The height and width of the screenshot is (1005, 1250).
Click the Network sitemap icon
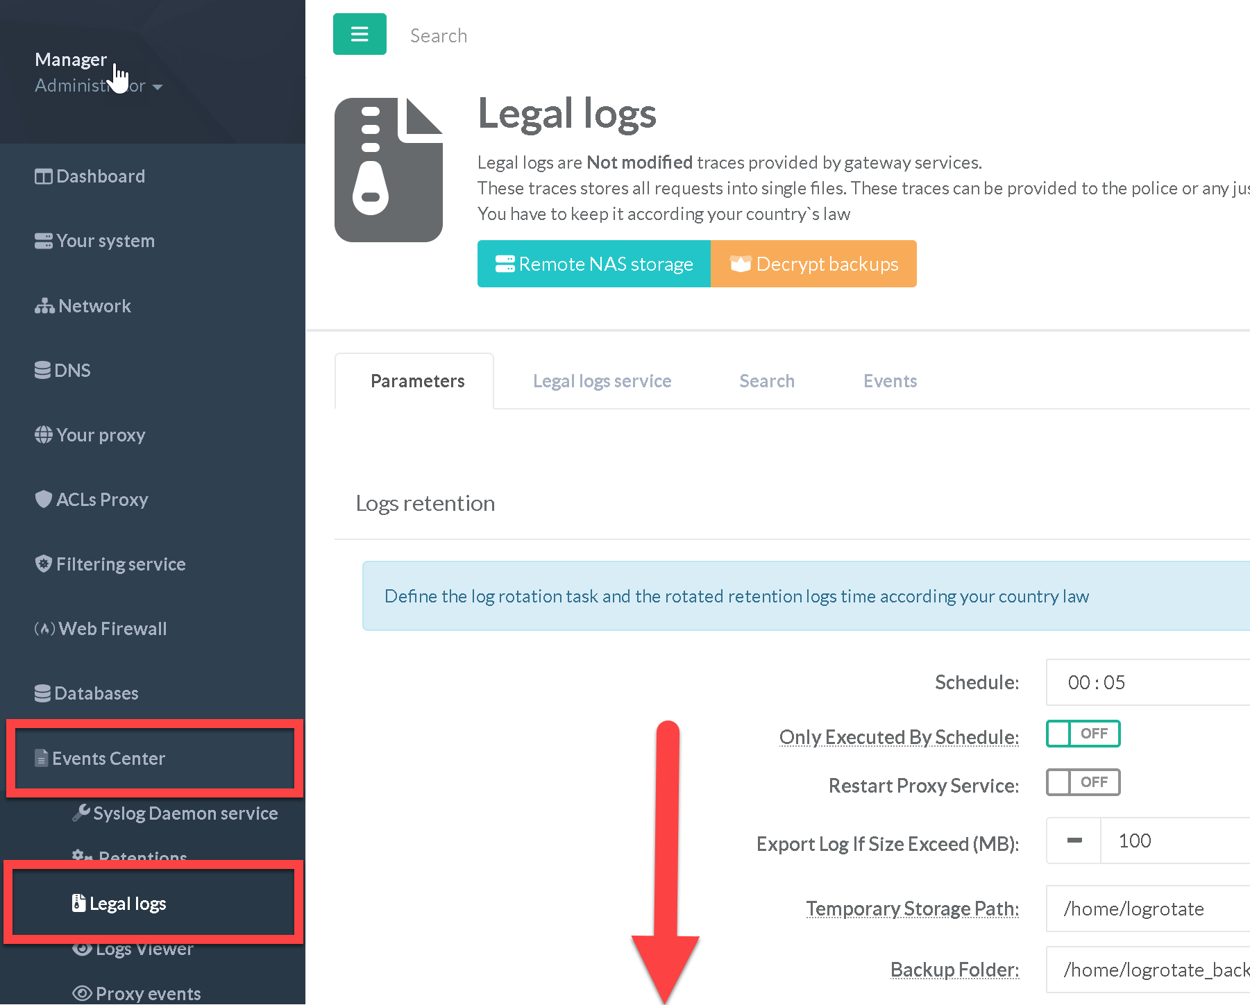tap(44, 306)
